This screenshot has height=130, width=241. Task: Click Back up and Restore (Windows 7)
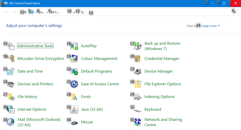[162, 46]
